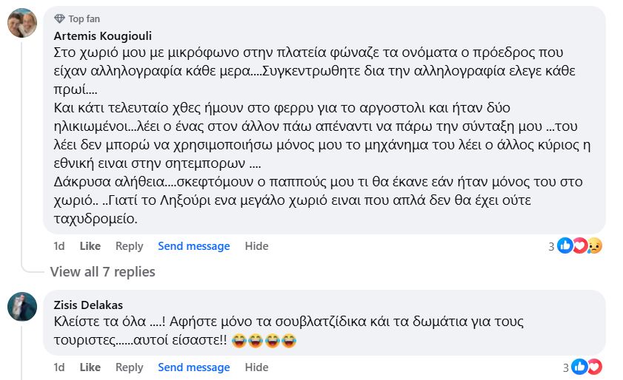This screenshot has height=380, width=623.
Task: Click the 1d timestamp on Artemis's comment
Action: click(x=59, y=246)
